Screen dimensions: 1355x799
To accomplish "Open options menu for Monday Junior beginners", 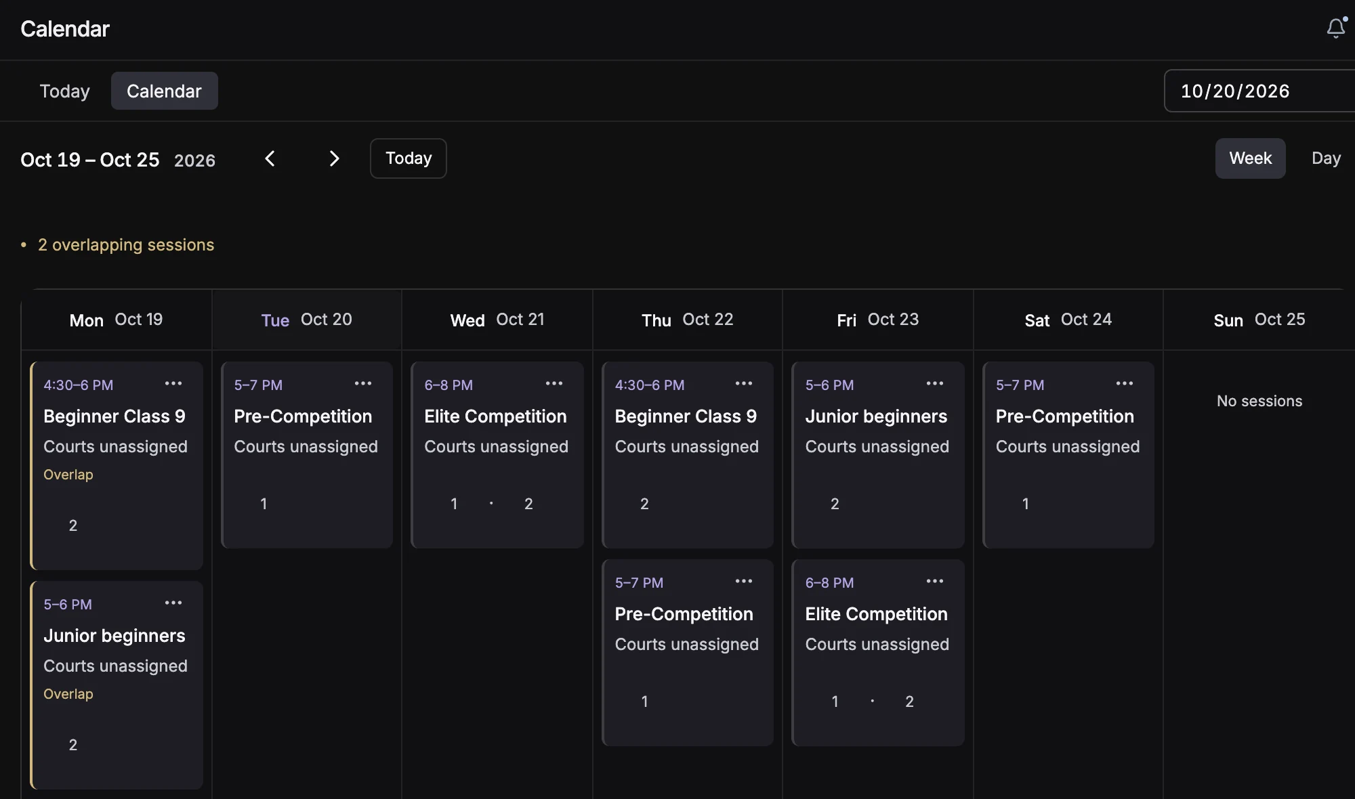I will (x=173, y=603).
